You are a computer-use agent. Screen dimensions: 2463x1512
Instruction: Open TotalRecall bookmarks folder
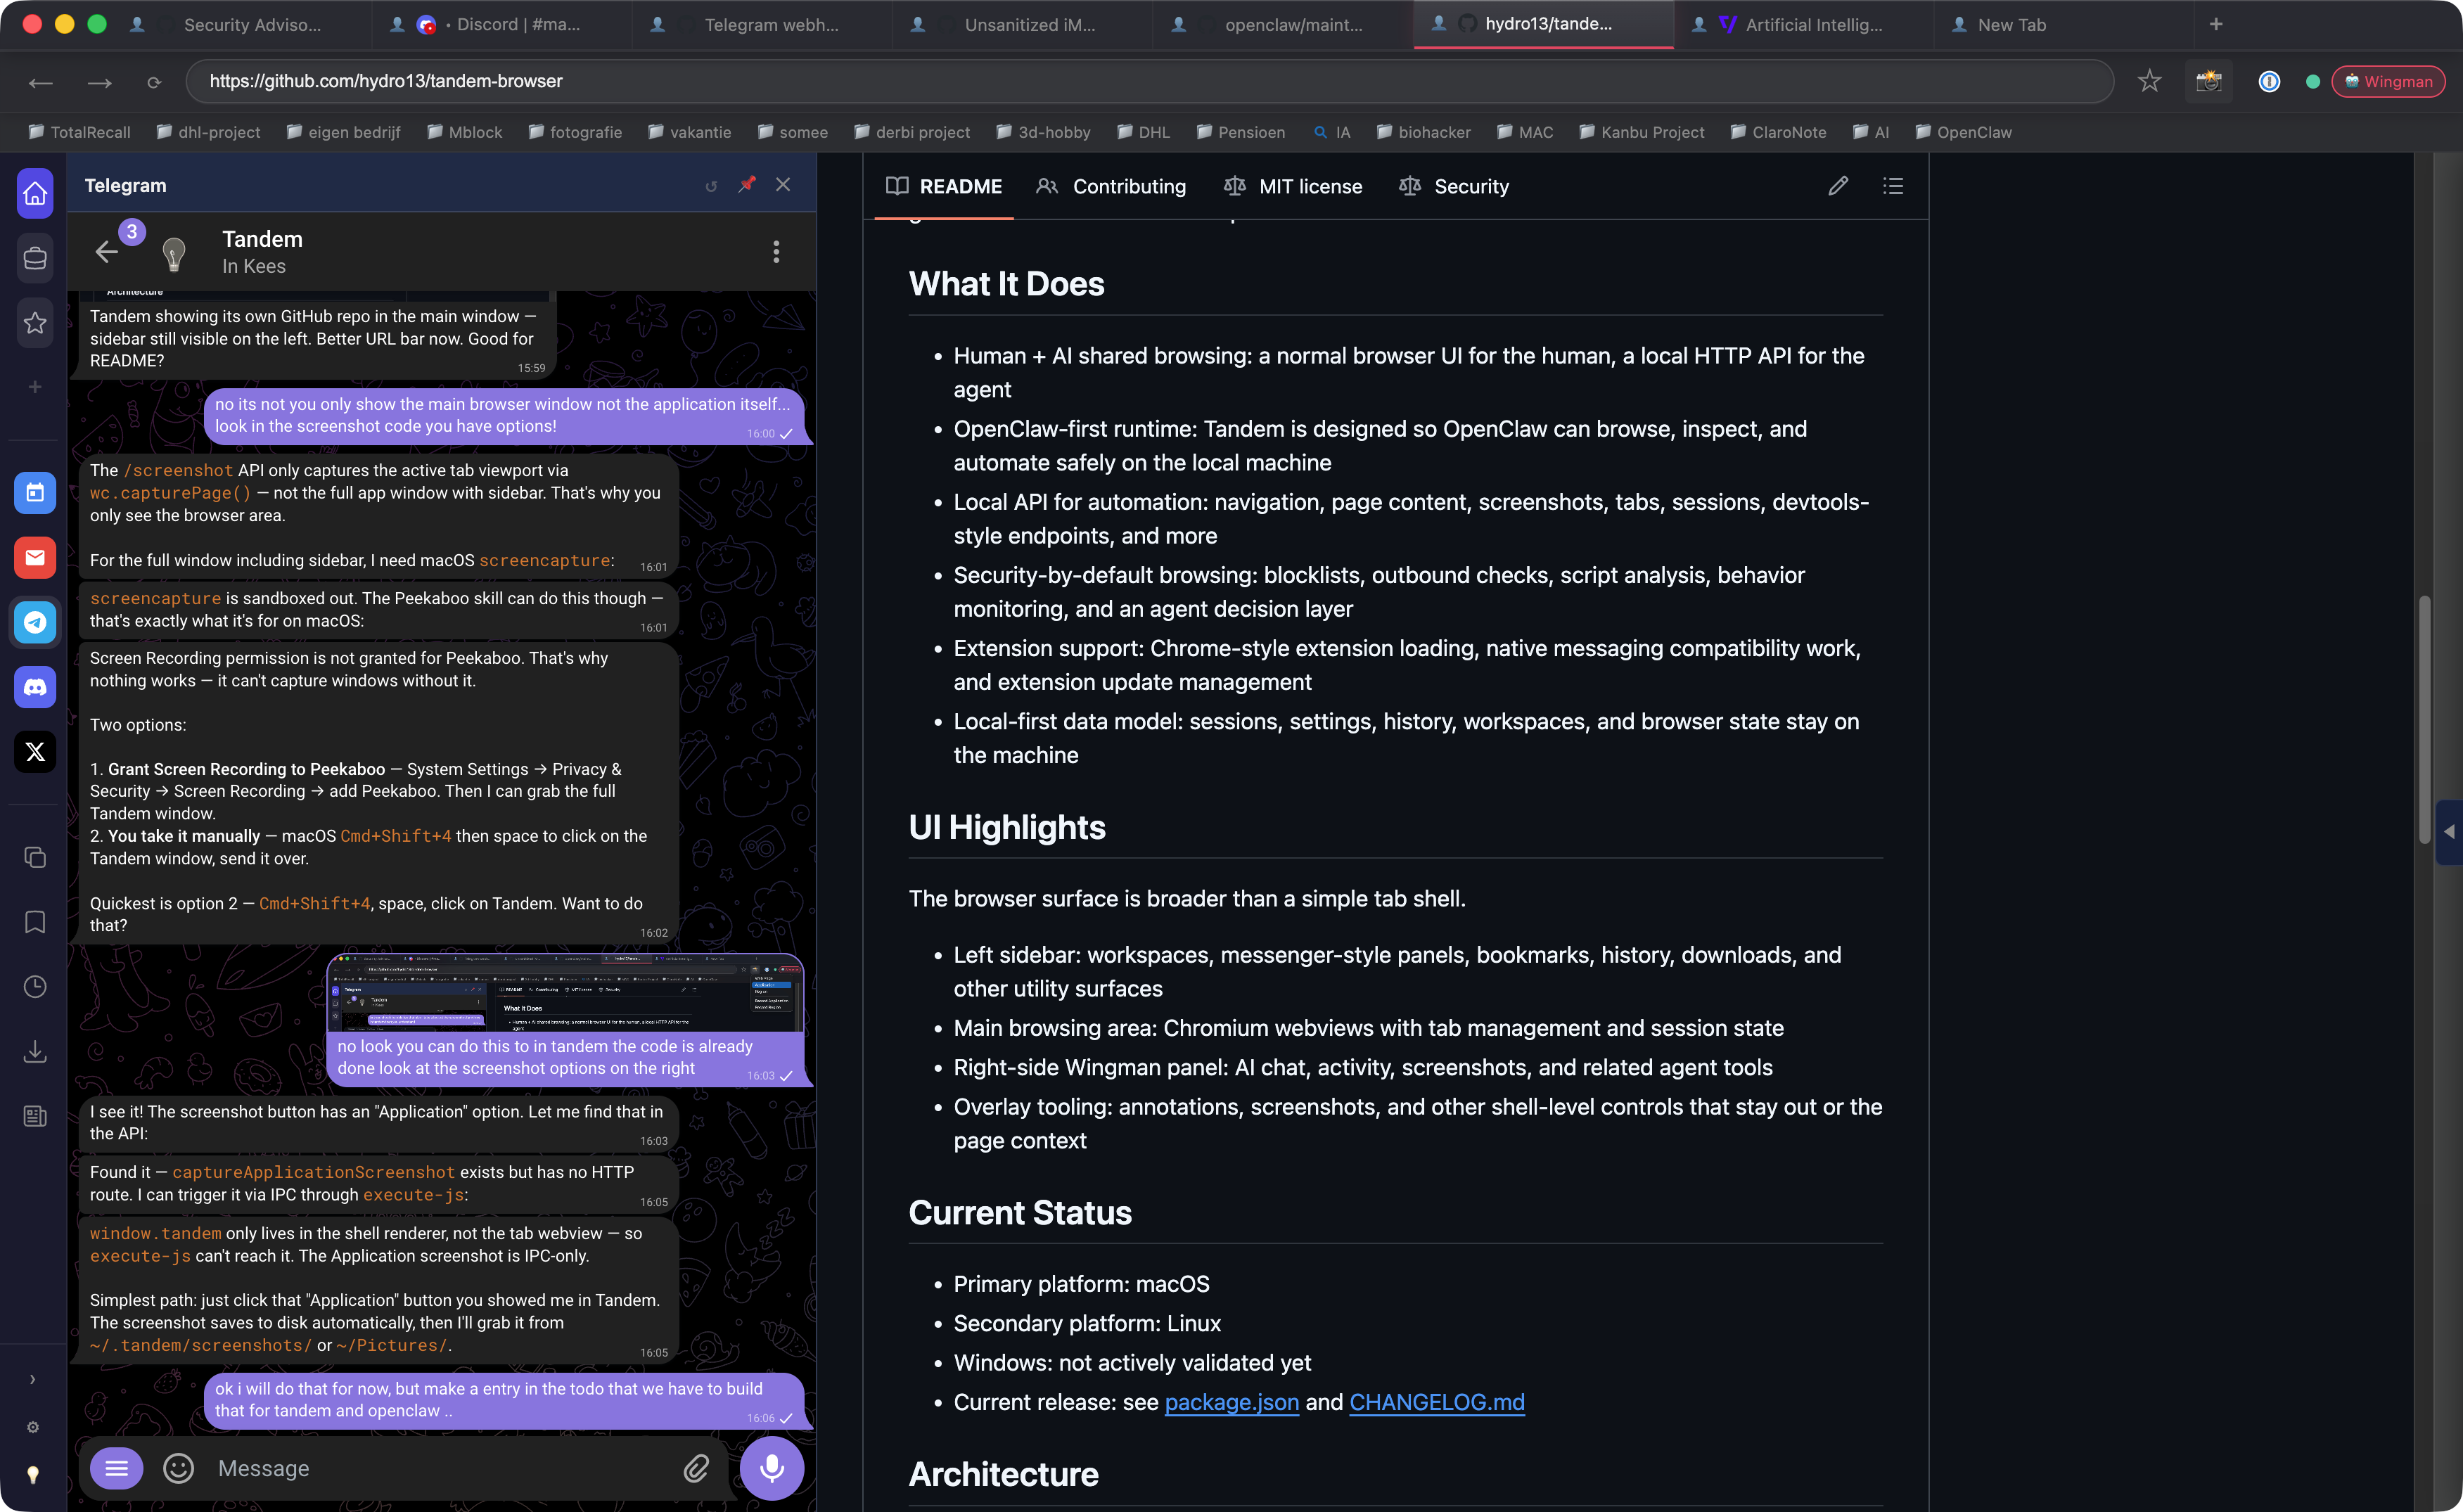coord(79,132)
